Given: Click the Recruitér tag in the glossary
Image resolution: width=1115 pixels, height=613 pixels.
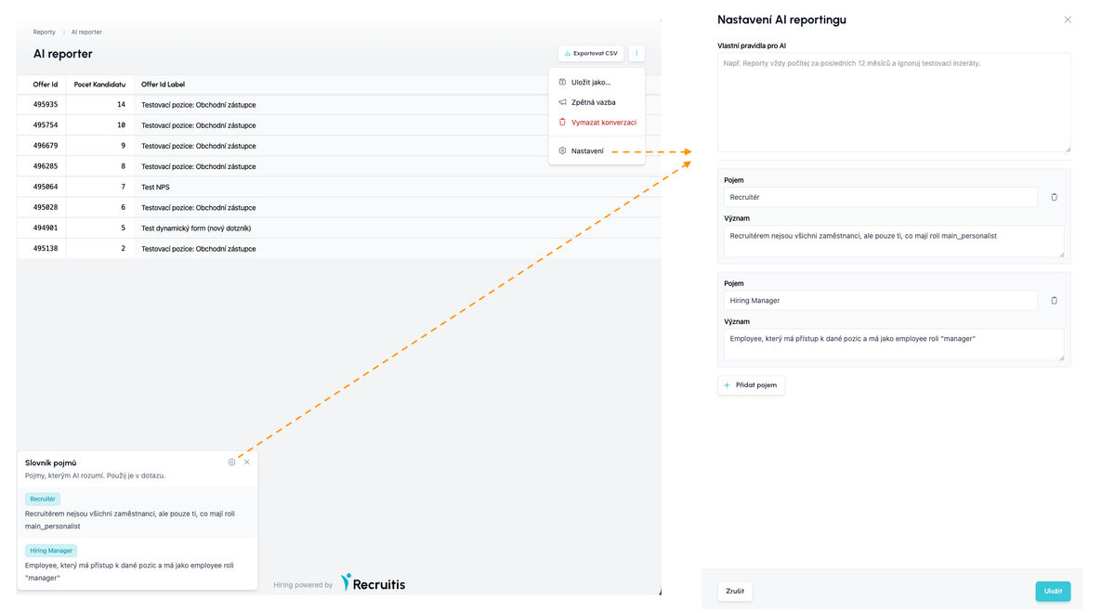Looking at the screenshot, I should click(43, 499).
